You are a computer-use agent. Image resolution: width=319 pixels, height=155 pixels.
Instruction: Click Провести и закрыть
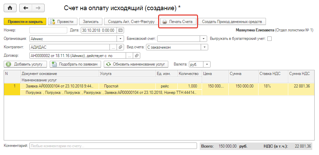pos(25,22)
